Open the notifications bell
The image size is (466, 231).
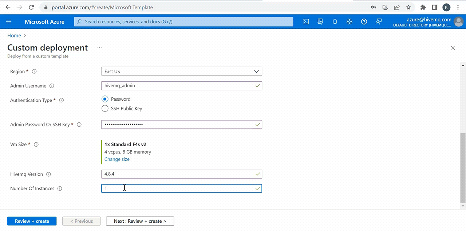pyautogui.click(x=335, y=22)
